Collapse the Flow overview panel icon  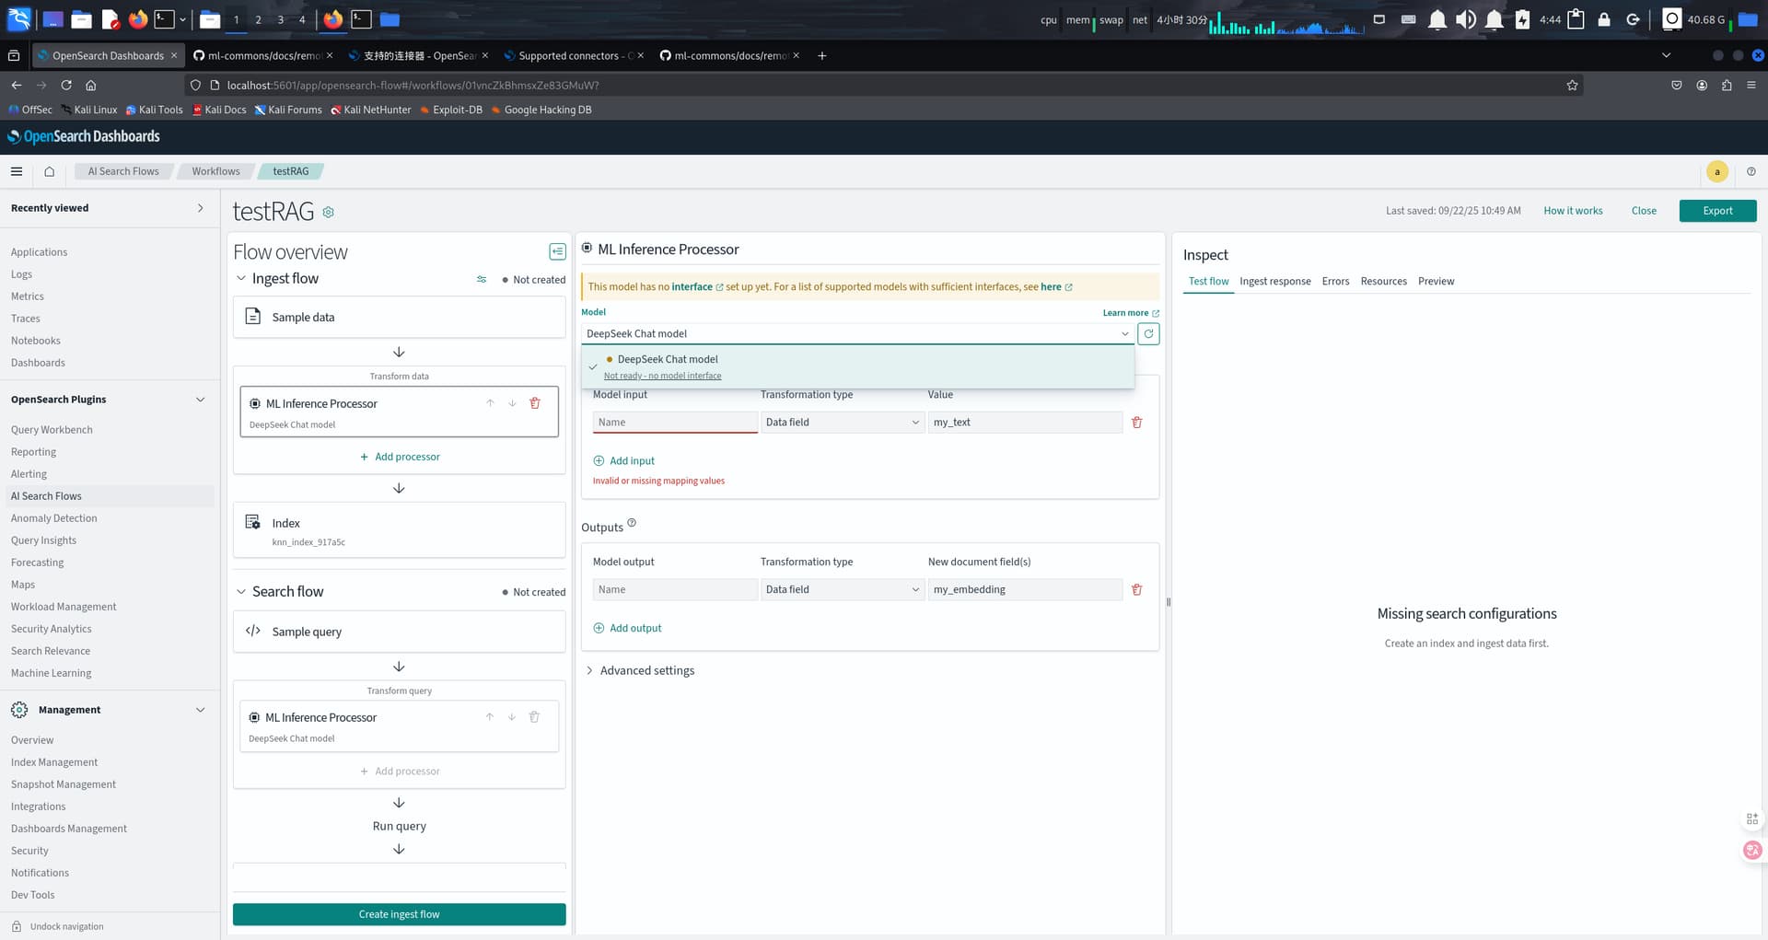(557, 251)
